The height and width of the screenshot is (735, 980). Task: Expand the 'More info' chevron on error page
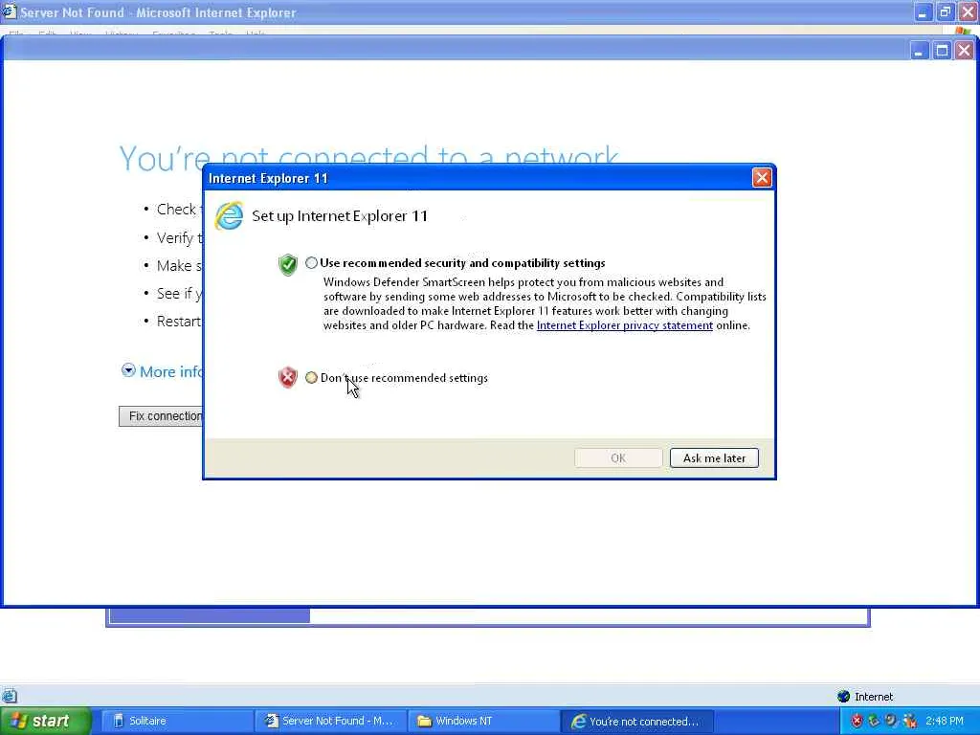(128, 370)
